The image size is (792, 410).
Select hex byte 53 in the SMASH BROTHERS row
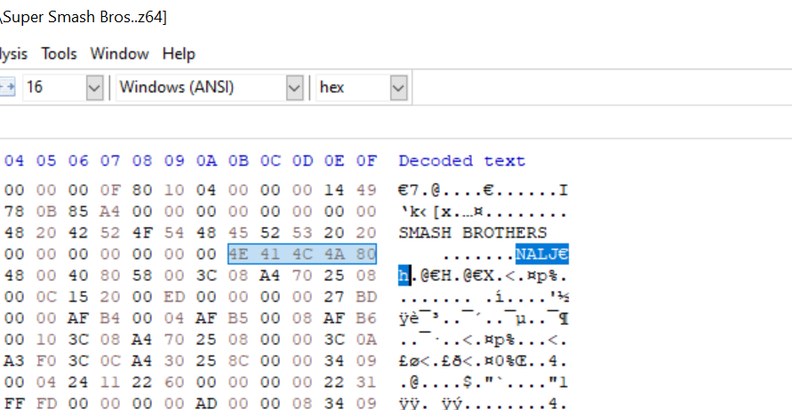tap(302, 232)
